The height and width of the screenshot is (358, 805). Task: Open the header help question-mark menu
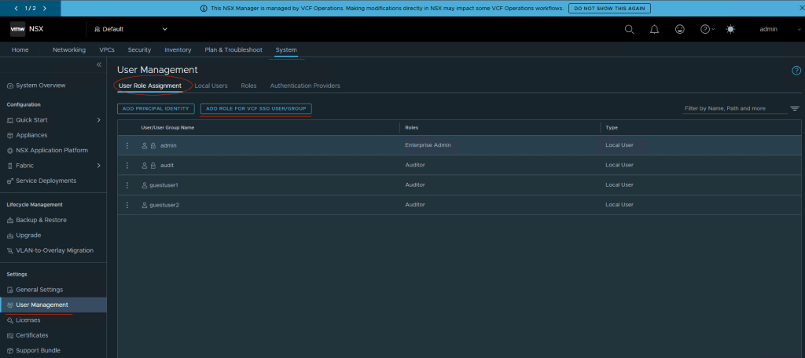[708, 29]
